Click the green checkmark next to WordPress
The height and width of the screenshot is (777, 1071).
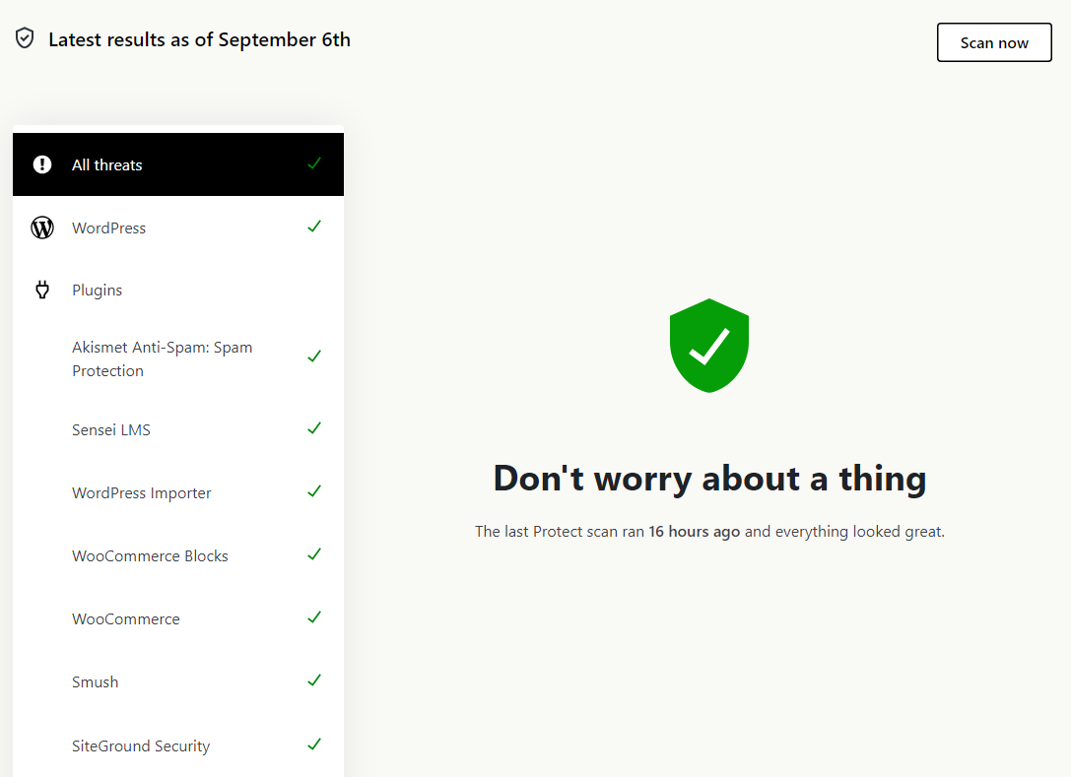[313, 226]
